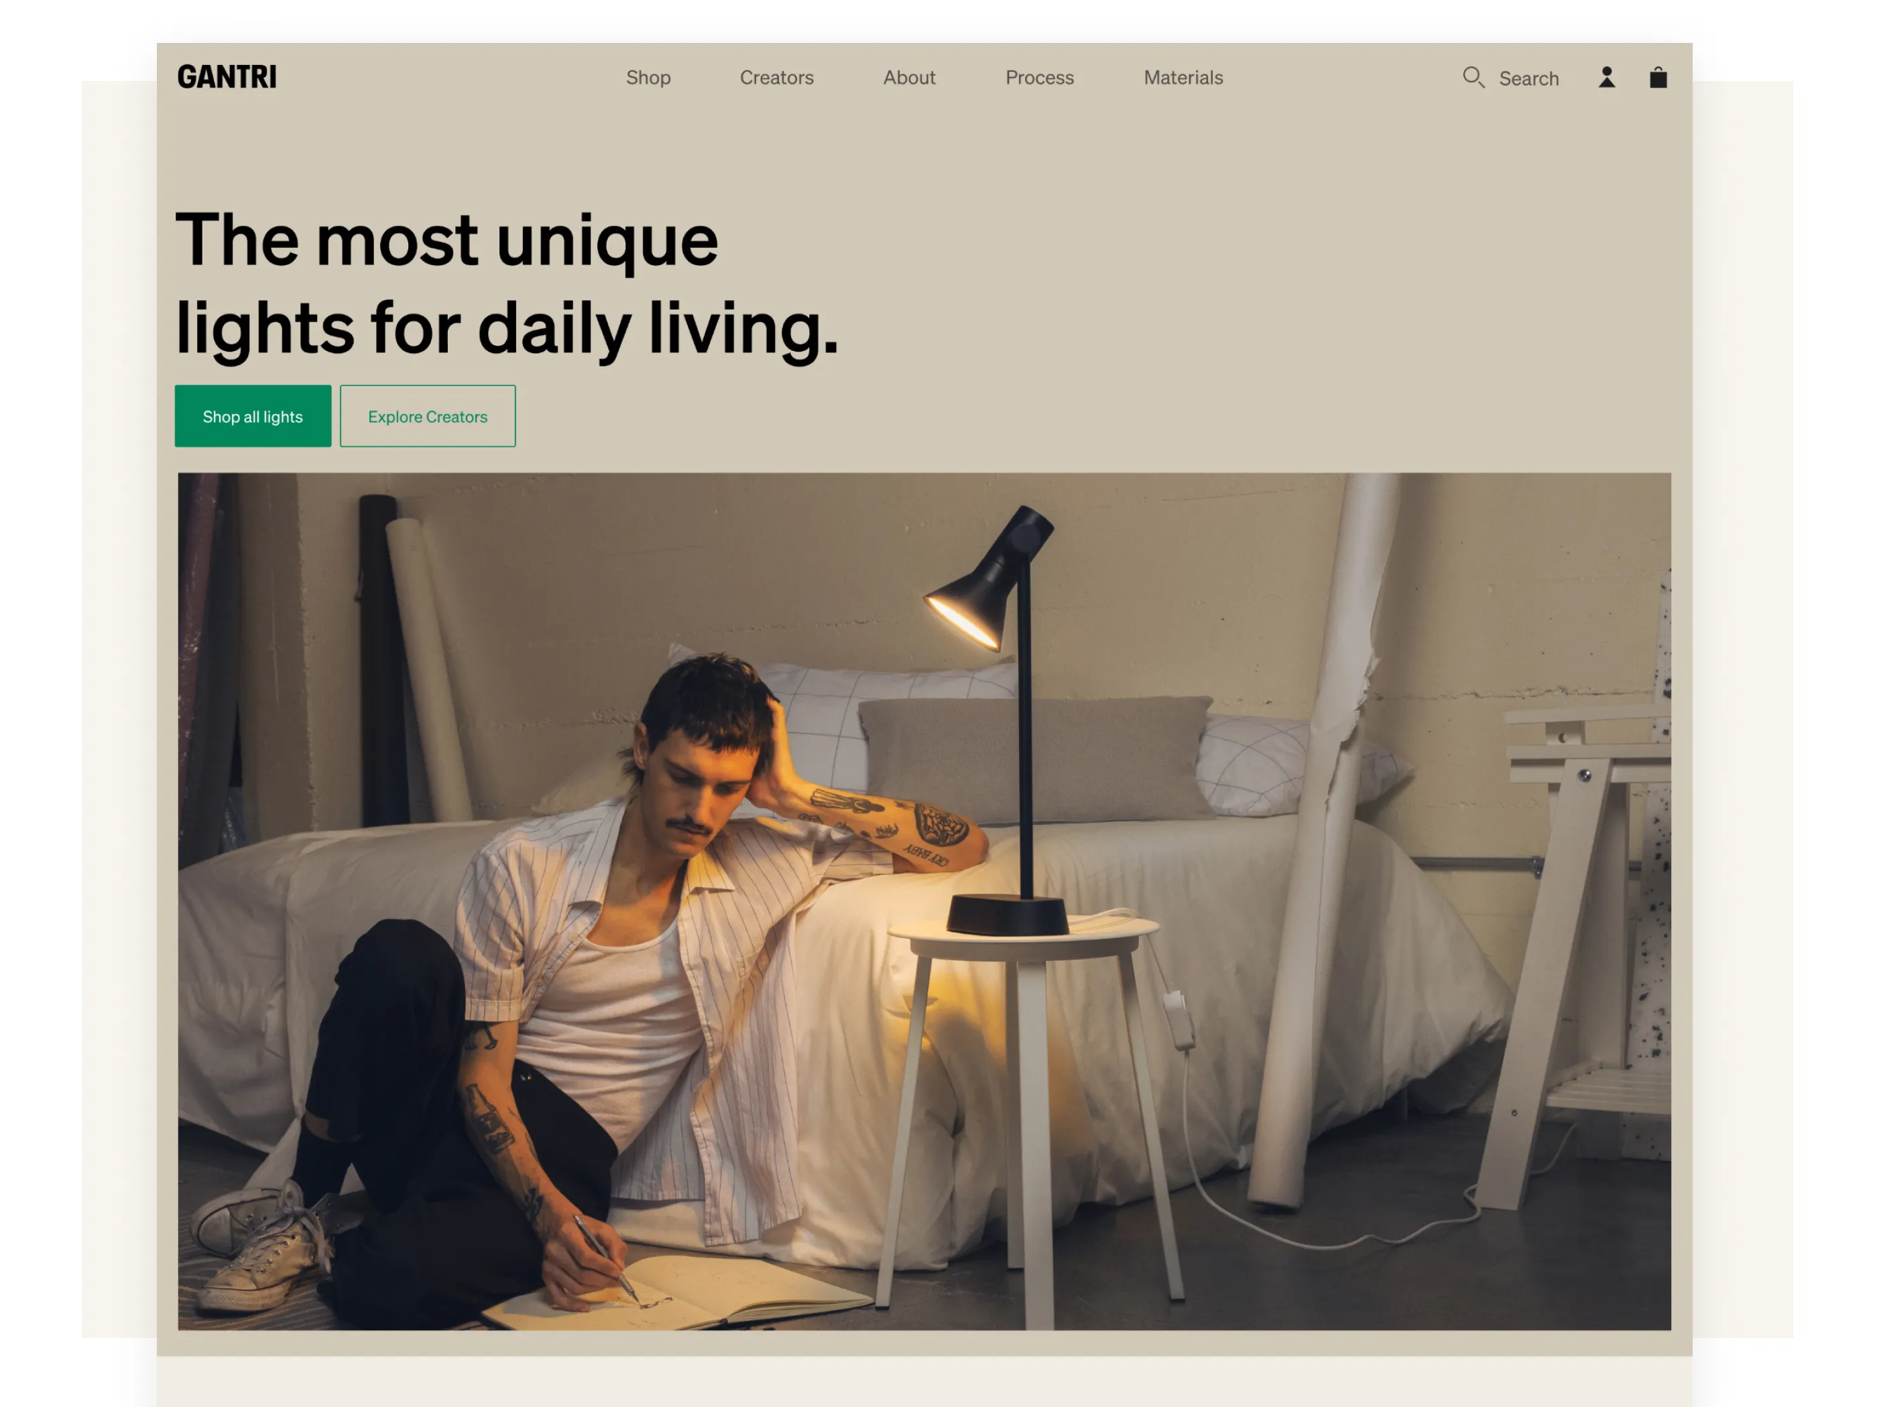Screen dimensions: 1877x1407
Task: Click the grey pillow on the bed
Action: (x=1035, y=759)
